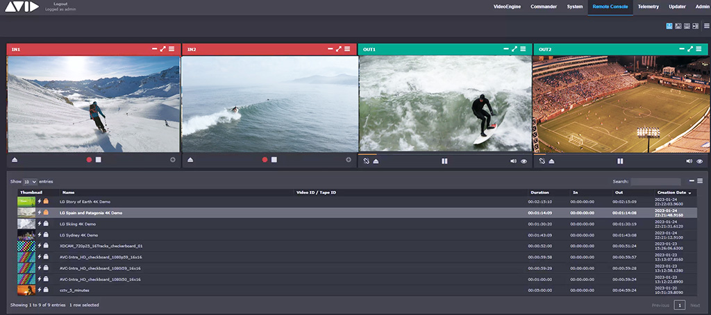
Task: Click into the Search field
Action: click(x=655, y=181)
